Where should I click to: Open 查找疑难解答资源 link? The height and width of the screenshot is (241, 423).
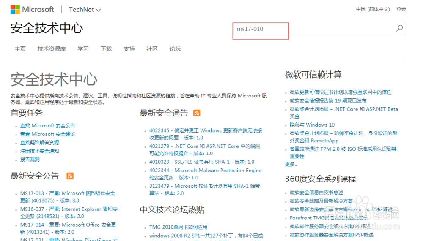tap(39, 142)
